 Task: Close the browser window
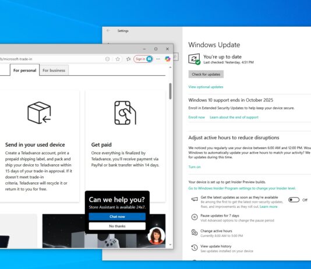point(167,49)
